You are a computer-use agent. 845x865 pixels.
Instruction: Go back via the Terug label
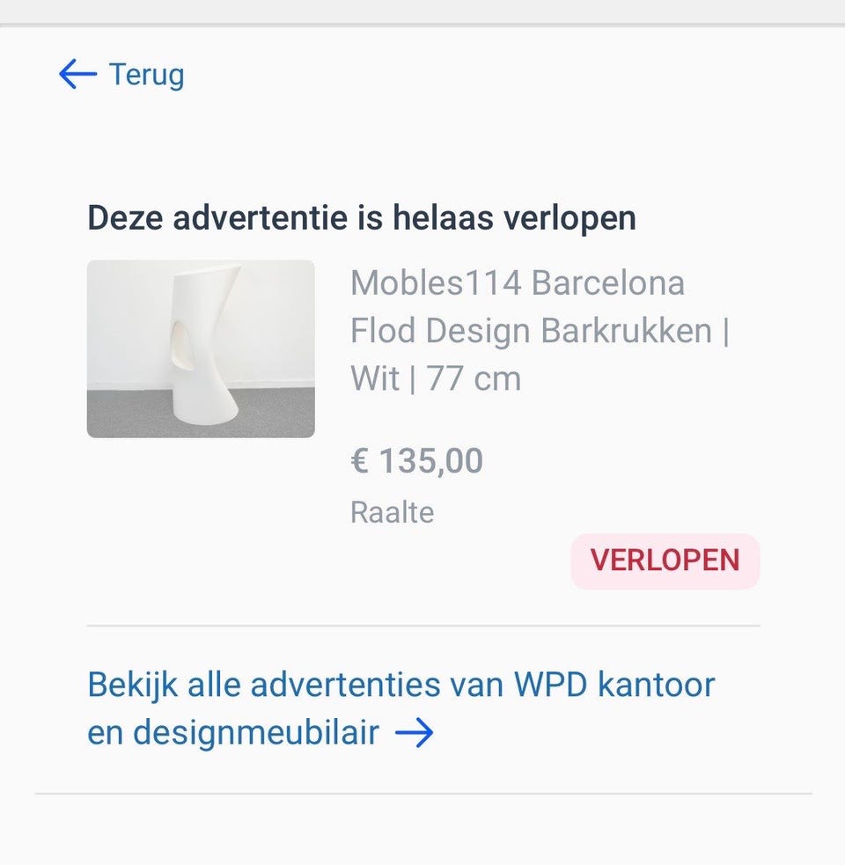pos(146,75)
